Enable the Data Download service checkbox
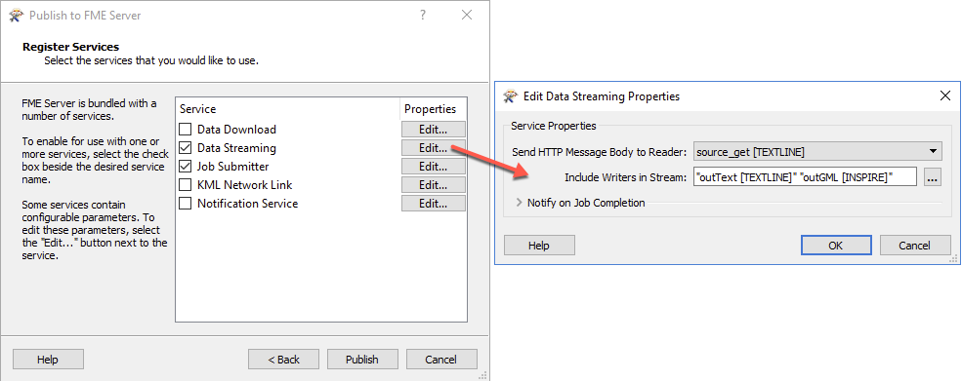Image resolution: width=962 pixels, height=381 pixels. [185, 130]
